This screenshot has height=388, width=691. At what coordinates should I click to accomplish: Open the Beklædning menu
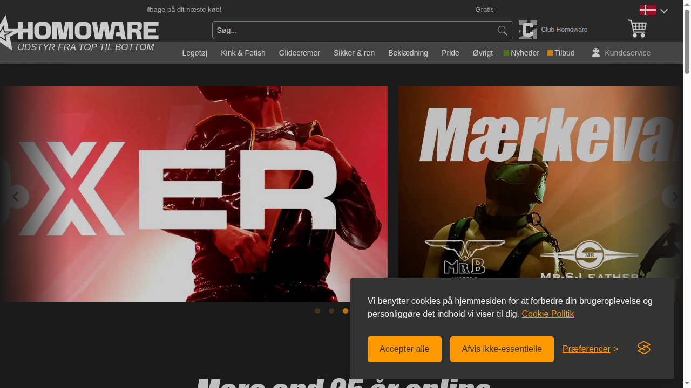coord(408,53)
